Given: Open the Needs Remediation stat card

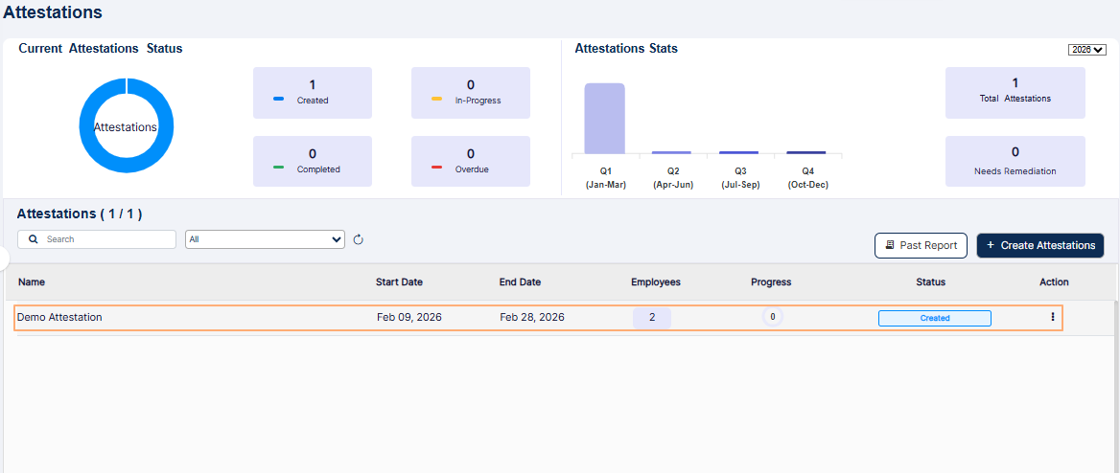Looking at the screenshot, I should pos(1015,161).
